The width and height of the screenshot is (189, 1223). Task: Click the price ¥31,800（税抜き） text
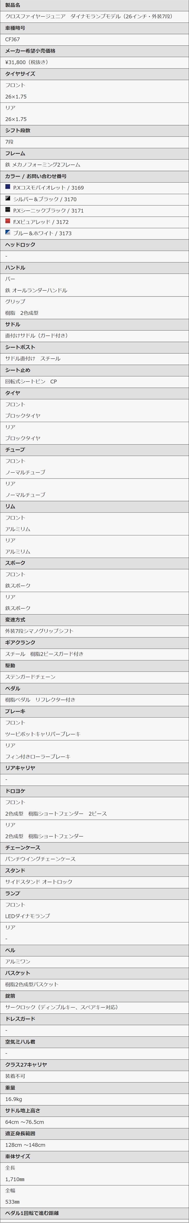click(27, 62)
